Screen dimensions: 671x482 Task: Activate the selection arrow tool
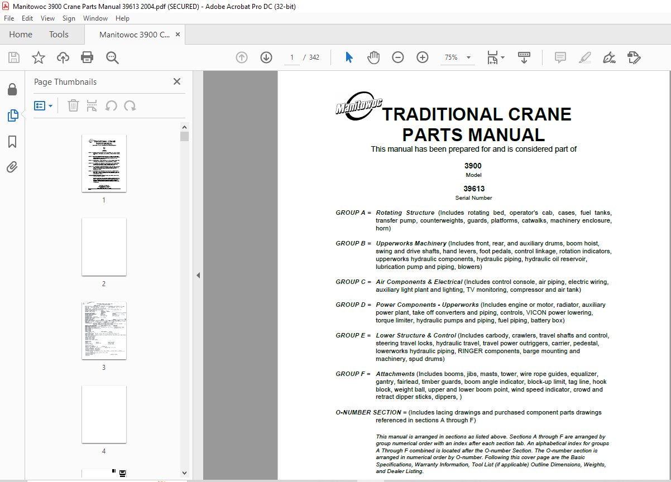[x=349, y=57]
